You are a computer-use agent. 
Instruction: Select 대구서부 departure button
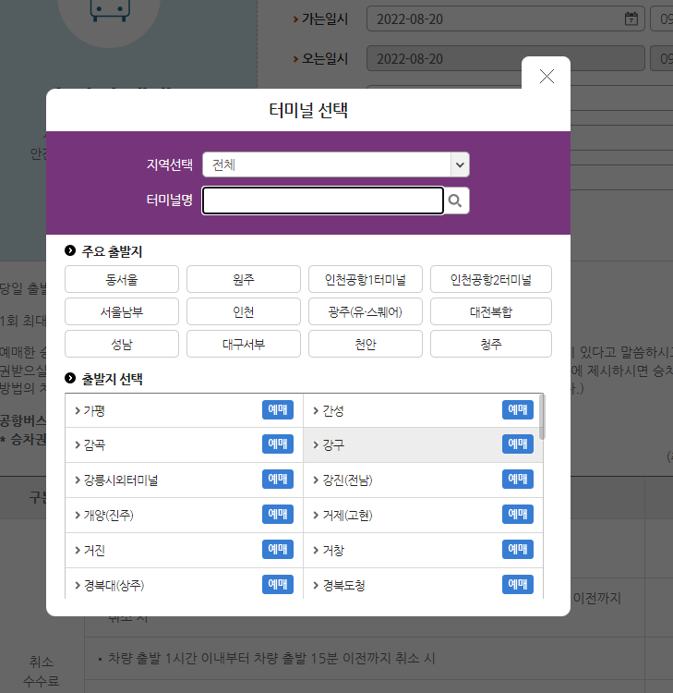(244, 344)
